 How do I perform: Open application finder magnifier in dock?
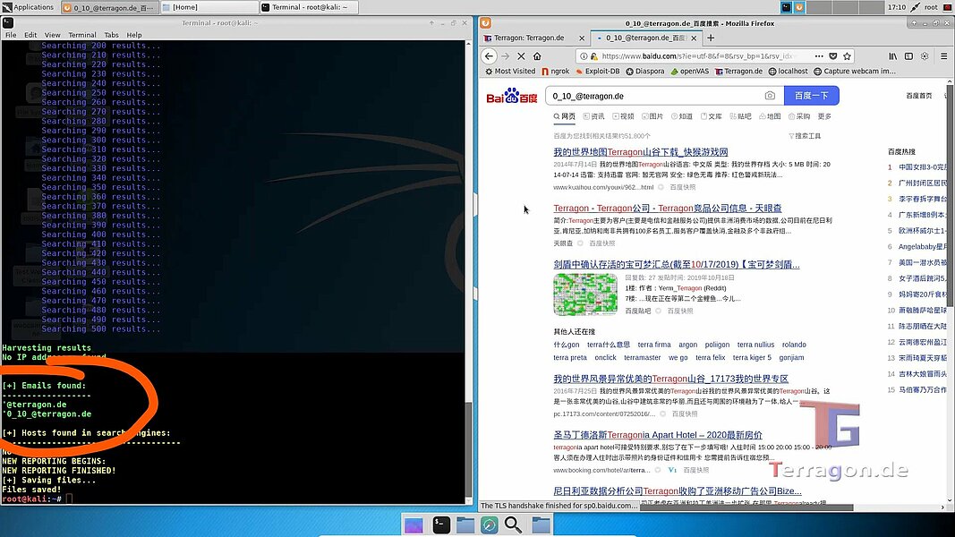tap(513, 524)
